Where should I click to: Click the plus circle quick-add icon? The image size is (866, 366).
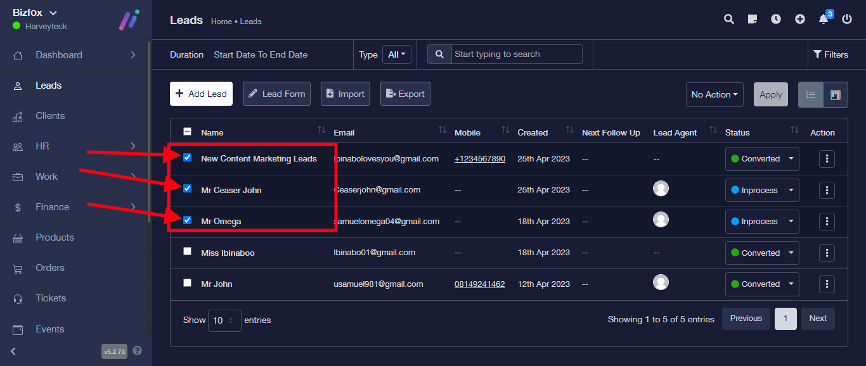point(800,19)
